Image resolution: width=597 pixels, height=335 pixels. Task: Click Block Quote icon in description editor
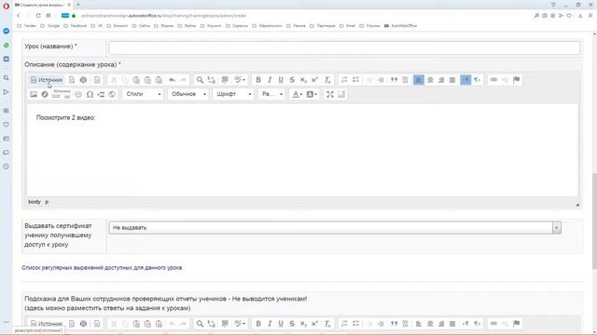click(394, 80)
